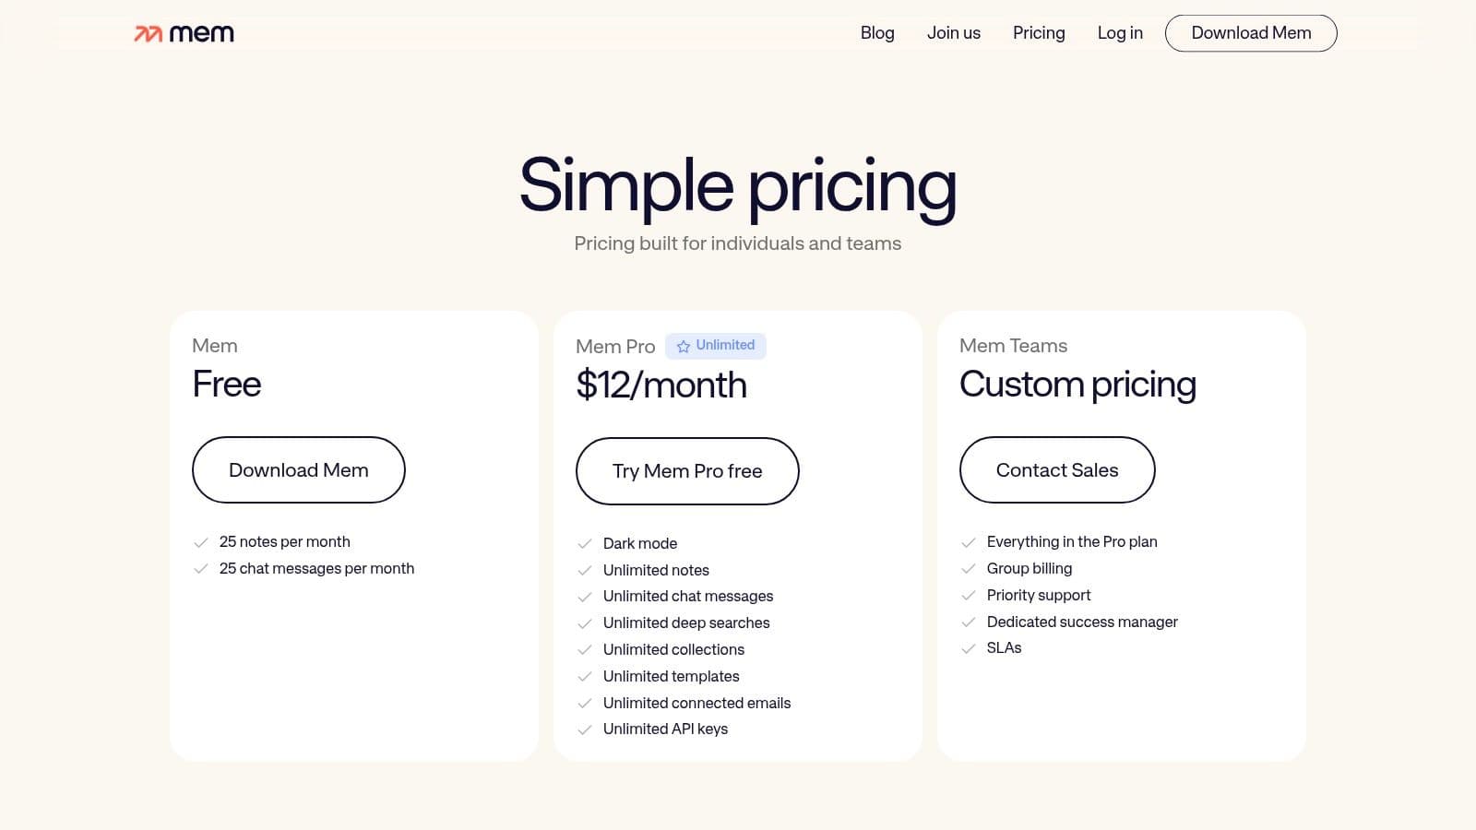1476x830 pixels.
Task: Click checkmark beside SLAs
Action: [968, 648]
